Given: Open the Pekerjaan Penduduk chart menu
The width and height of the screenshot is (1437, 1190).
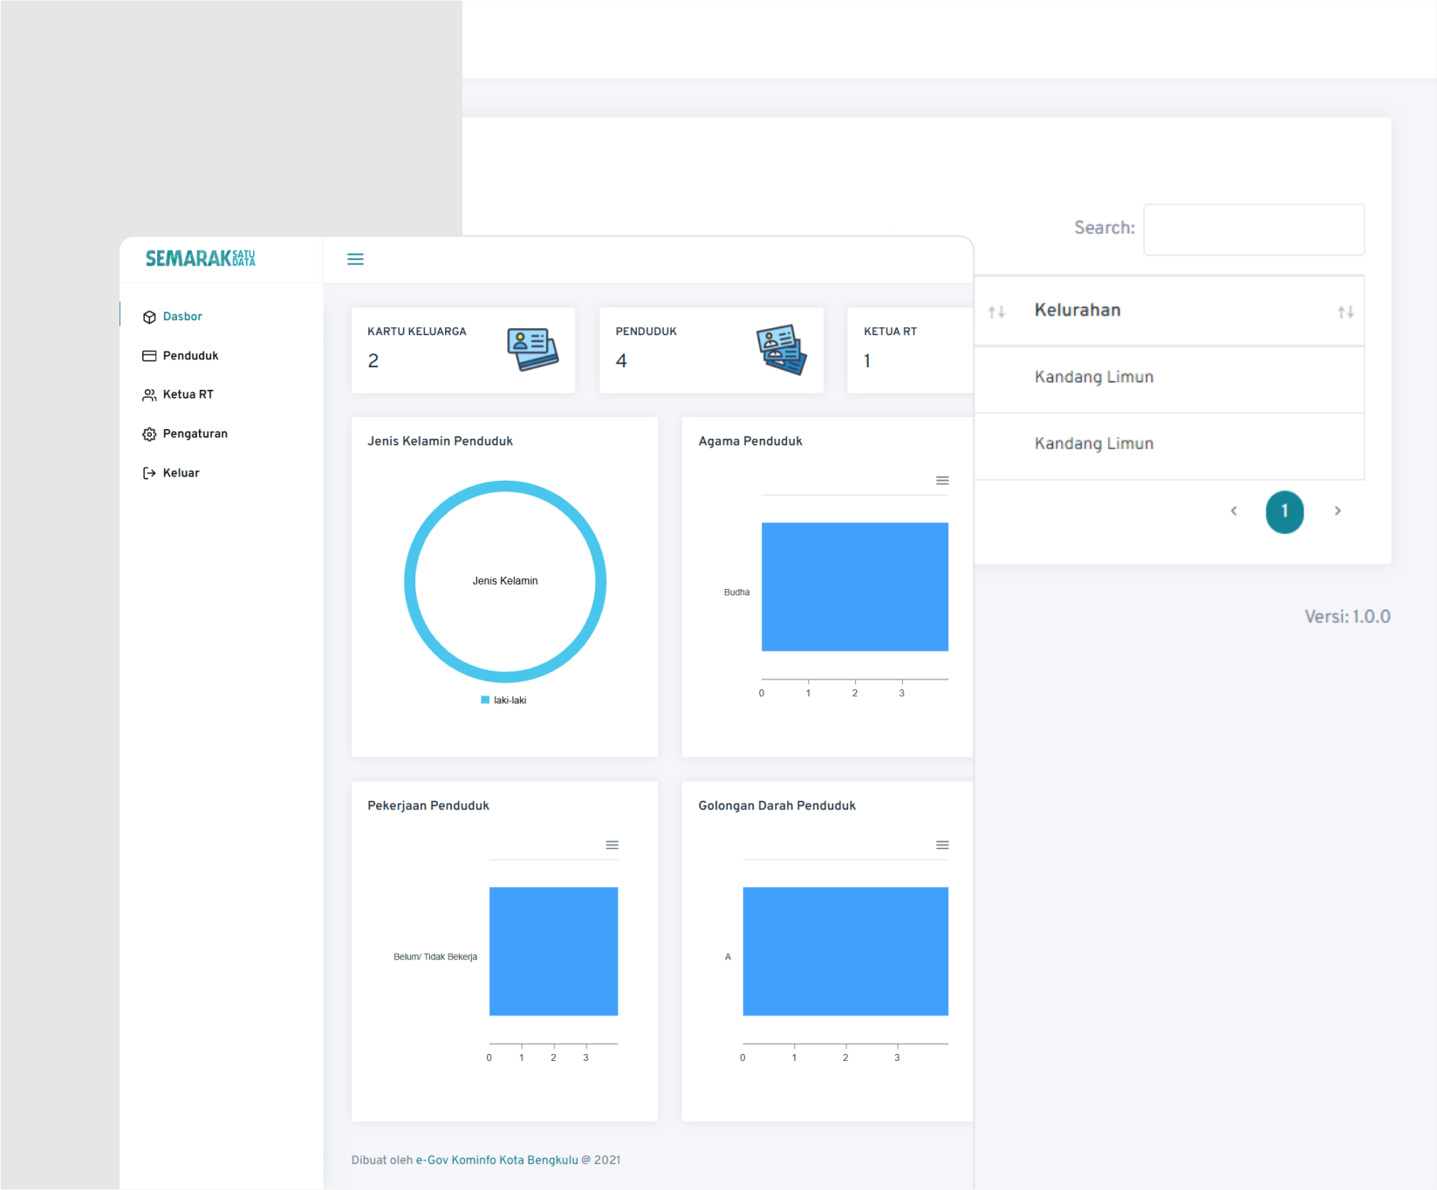Looking at the screenshot, I should click(612, 845).
